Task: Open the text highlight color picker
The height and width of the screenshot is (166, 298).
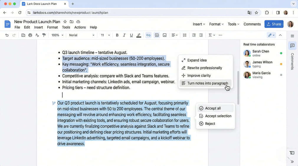Action: pyautogui.click(x=139, y=35)
